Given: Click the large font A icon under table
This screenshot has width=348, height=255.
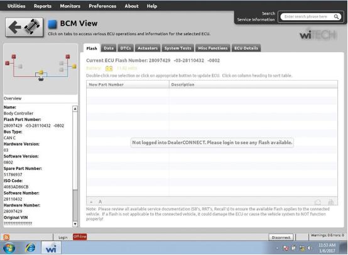Looking at the screenshot, I should click(100, 202).
